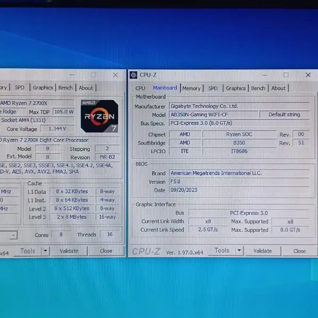Viewport: 318px width, 318px height.
Task: Open the Bench tab in left window
Action: point(65,88)
